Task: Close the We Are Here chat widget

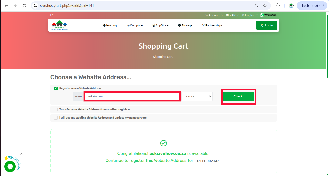Action: (21, 154)
